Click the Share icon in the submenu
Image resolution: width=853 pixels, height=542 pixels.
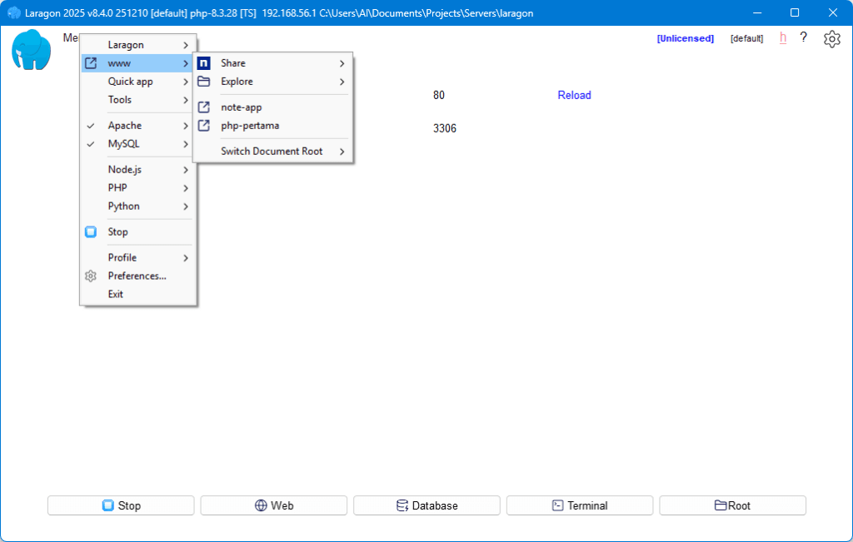[x=203, y=63]
